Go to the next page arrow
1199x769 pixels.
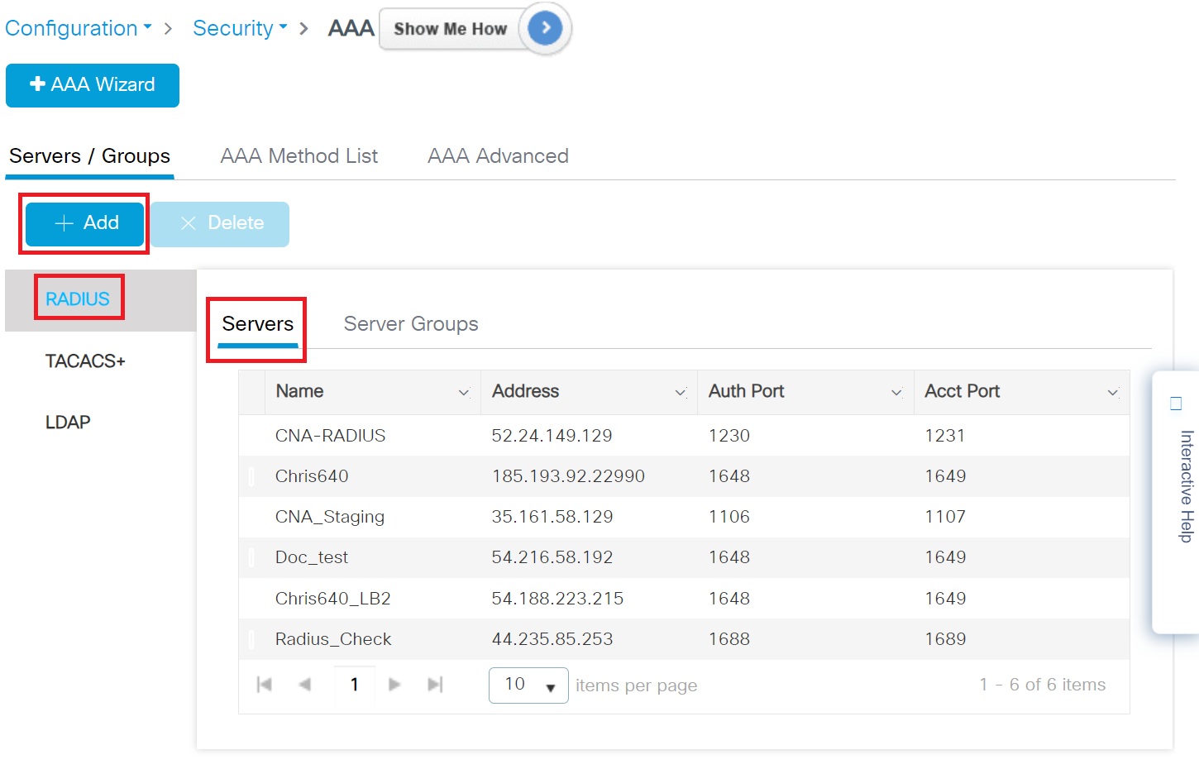394,685
